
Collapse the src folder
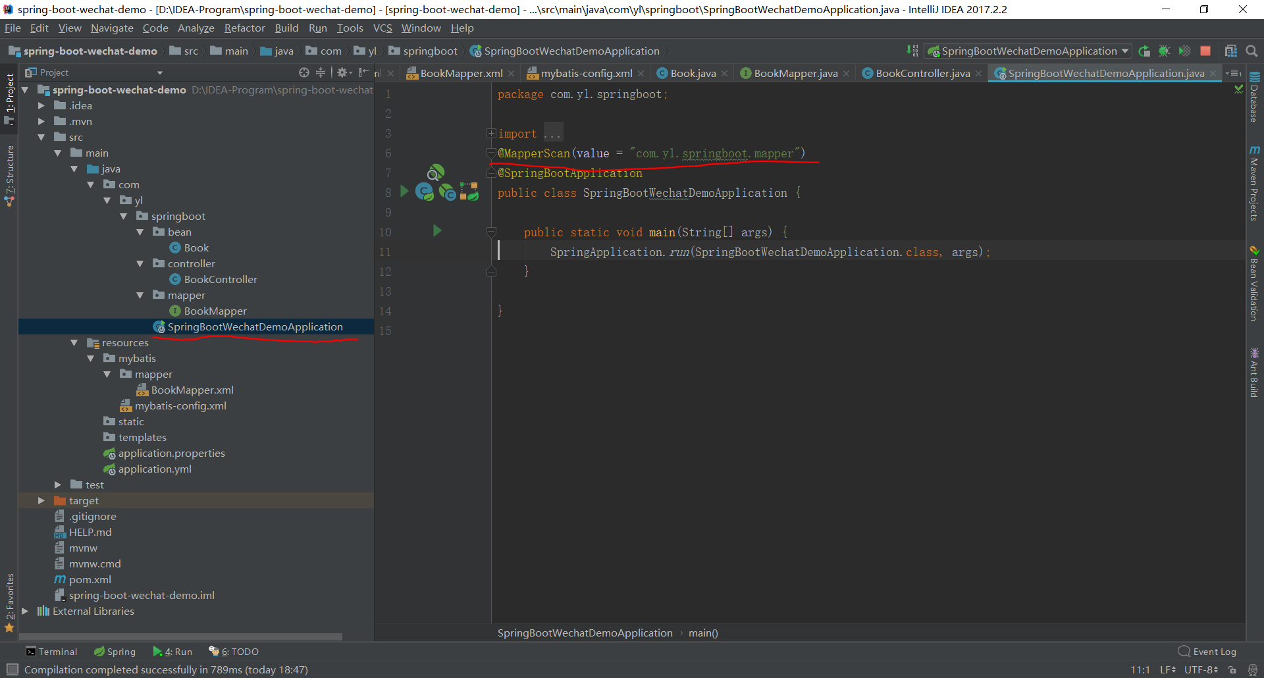pyautogui.click(x=41, y=137)
